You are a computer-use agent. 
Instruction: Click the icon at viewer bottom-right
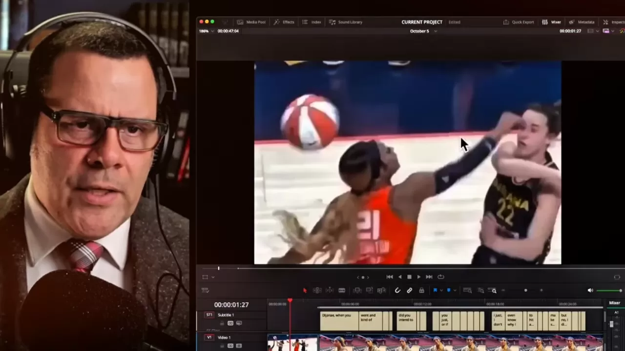pos(617,277)
